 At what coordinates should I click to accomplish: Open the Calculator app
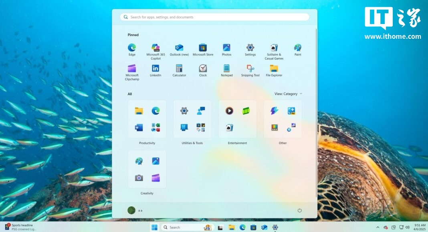pos(179,71)
